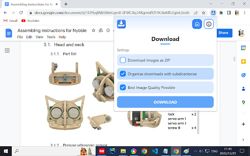Show hidden system tray icons
Screen dimensions: 250x156
(195, 151)
